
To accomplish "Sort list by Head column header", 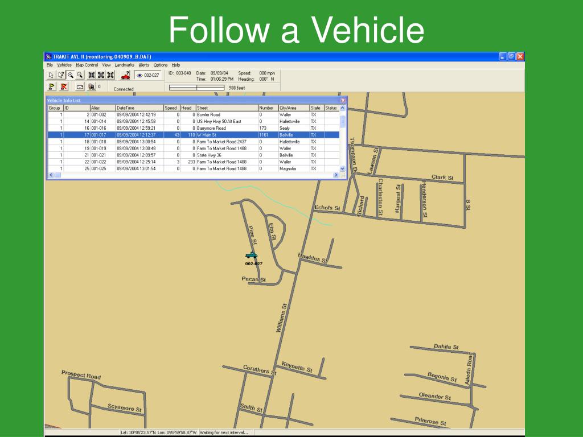I will tap(188, 108).
